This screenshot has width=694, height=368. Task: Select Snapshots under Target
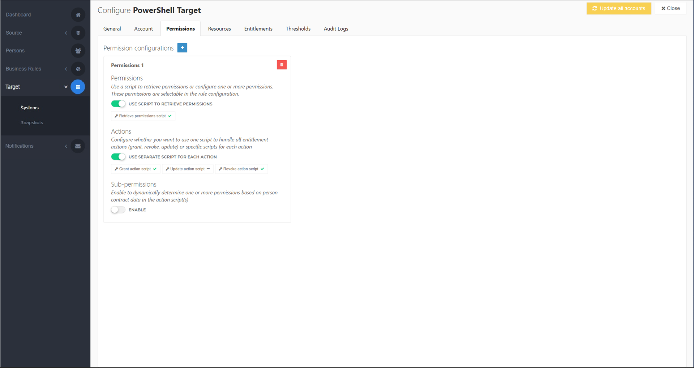[x=32, y=123]
